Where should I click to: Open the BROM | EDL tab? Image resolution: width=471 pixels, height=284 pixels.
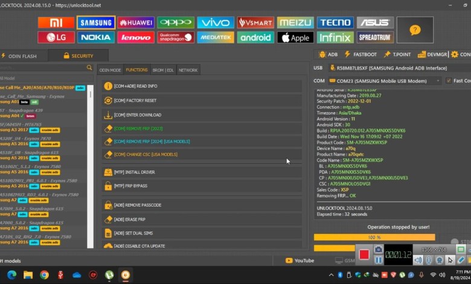coord(162,70)
